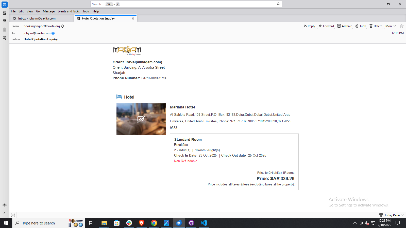Open the Tasks space icon
Image resolution: width=406 pixels, height=228 pixels.
(5, 30)
